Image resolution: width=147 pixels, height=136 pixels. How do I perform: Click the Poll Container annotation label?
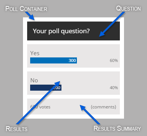pyautogui.click(x=26, y=9)
